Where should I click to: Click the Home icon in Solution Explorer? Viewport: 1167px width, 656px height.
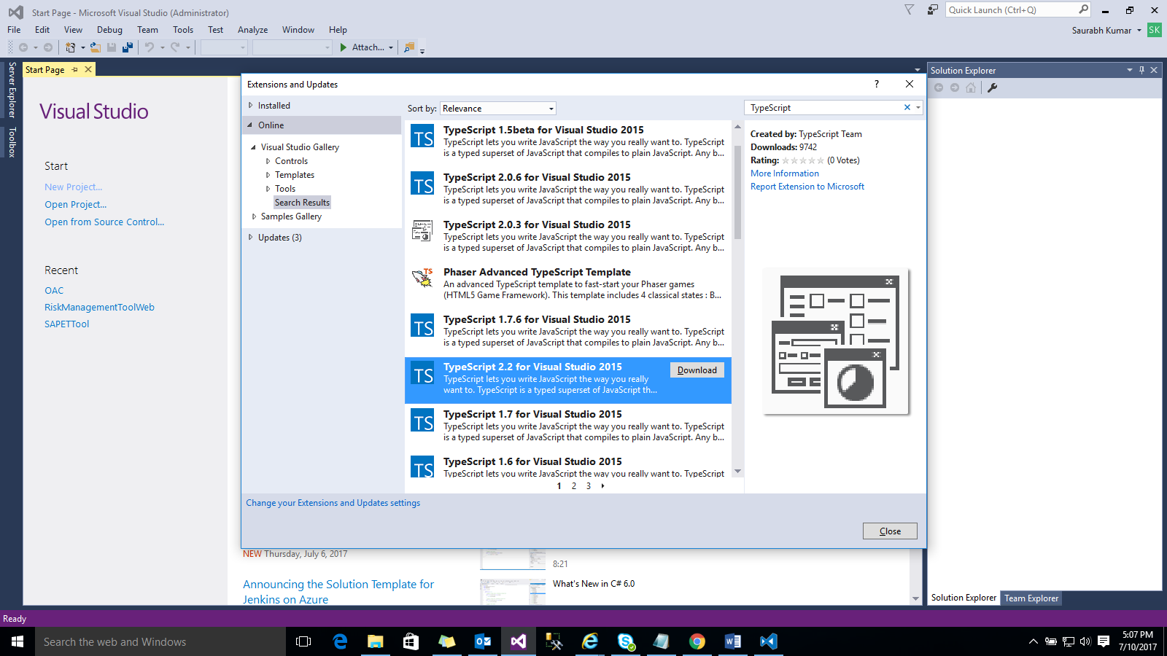tap(970, 87)
